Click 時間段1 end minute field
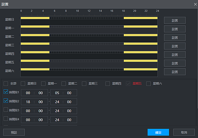Screen dimensions: 198x138 [69, 93]
